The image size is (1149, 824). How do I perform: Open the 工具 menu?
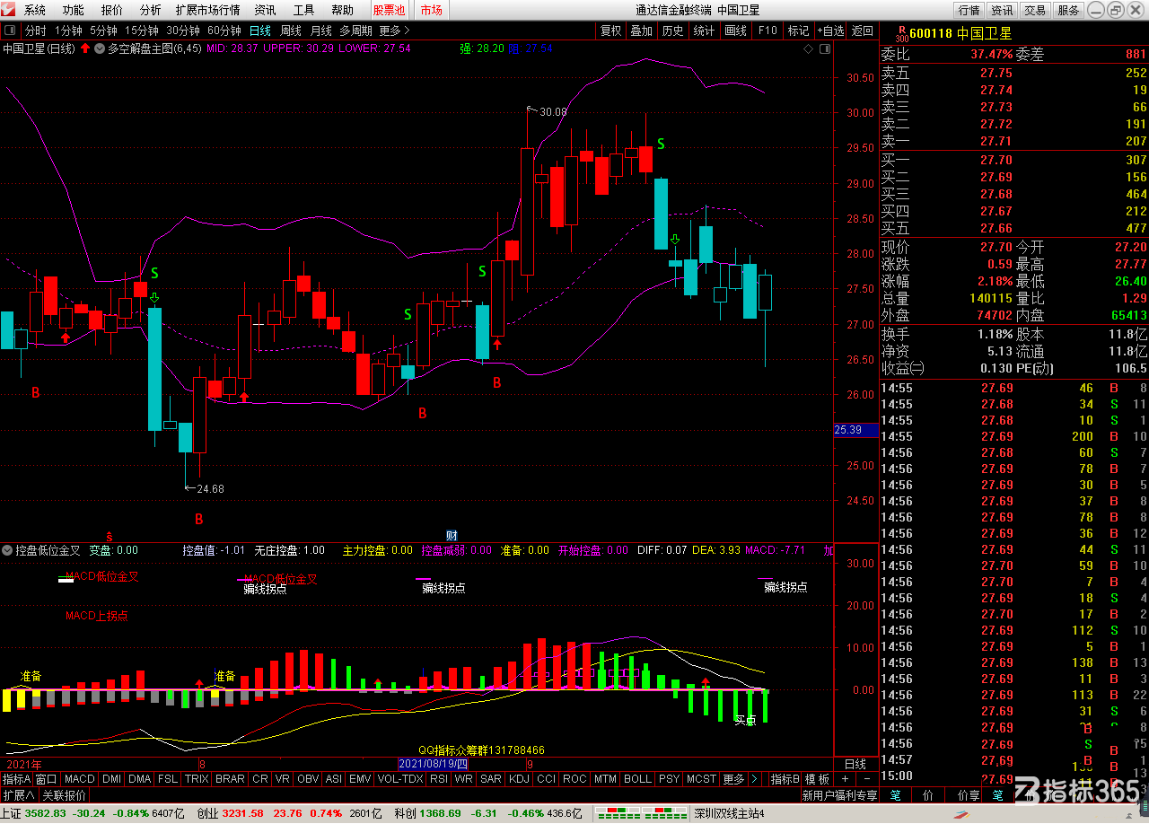[x=304, y=10]
